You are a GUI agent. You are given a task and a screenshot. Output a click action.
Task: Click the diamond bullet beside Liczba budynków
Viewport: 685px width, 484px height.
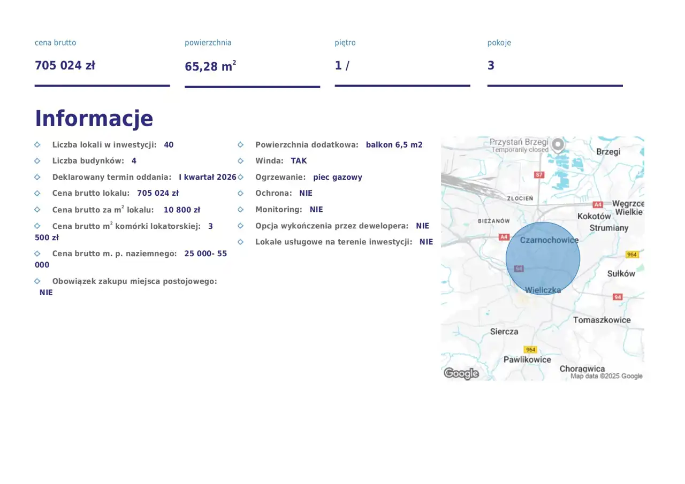pyautogui.click(x=37, y=161)
